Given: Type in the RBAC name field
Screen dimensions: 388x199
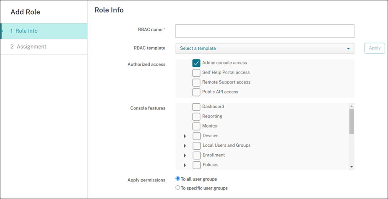Looking at the screenshot, I should pyautogui.click(x=265, y=31).
